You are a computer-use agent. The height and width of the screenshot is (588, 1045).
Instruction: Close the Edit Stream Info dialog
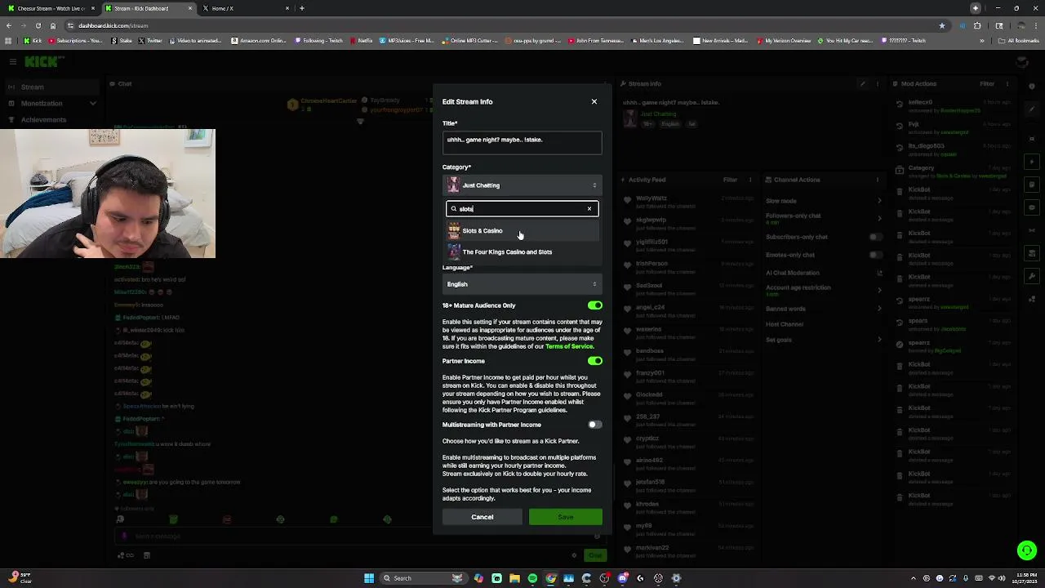[594, 101]
